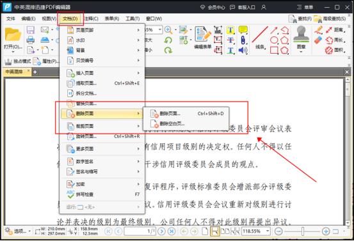
Task: Click the user account icon in title bar
Action: click(264, 7)
